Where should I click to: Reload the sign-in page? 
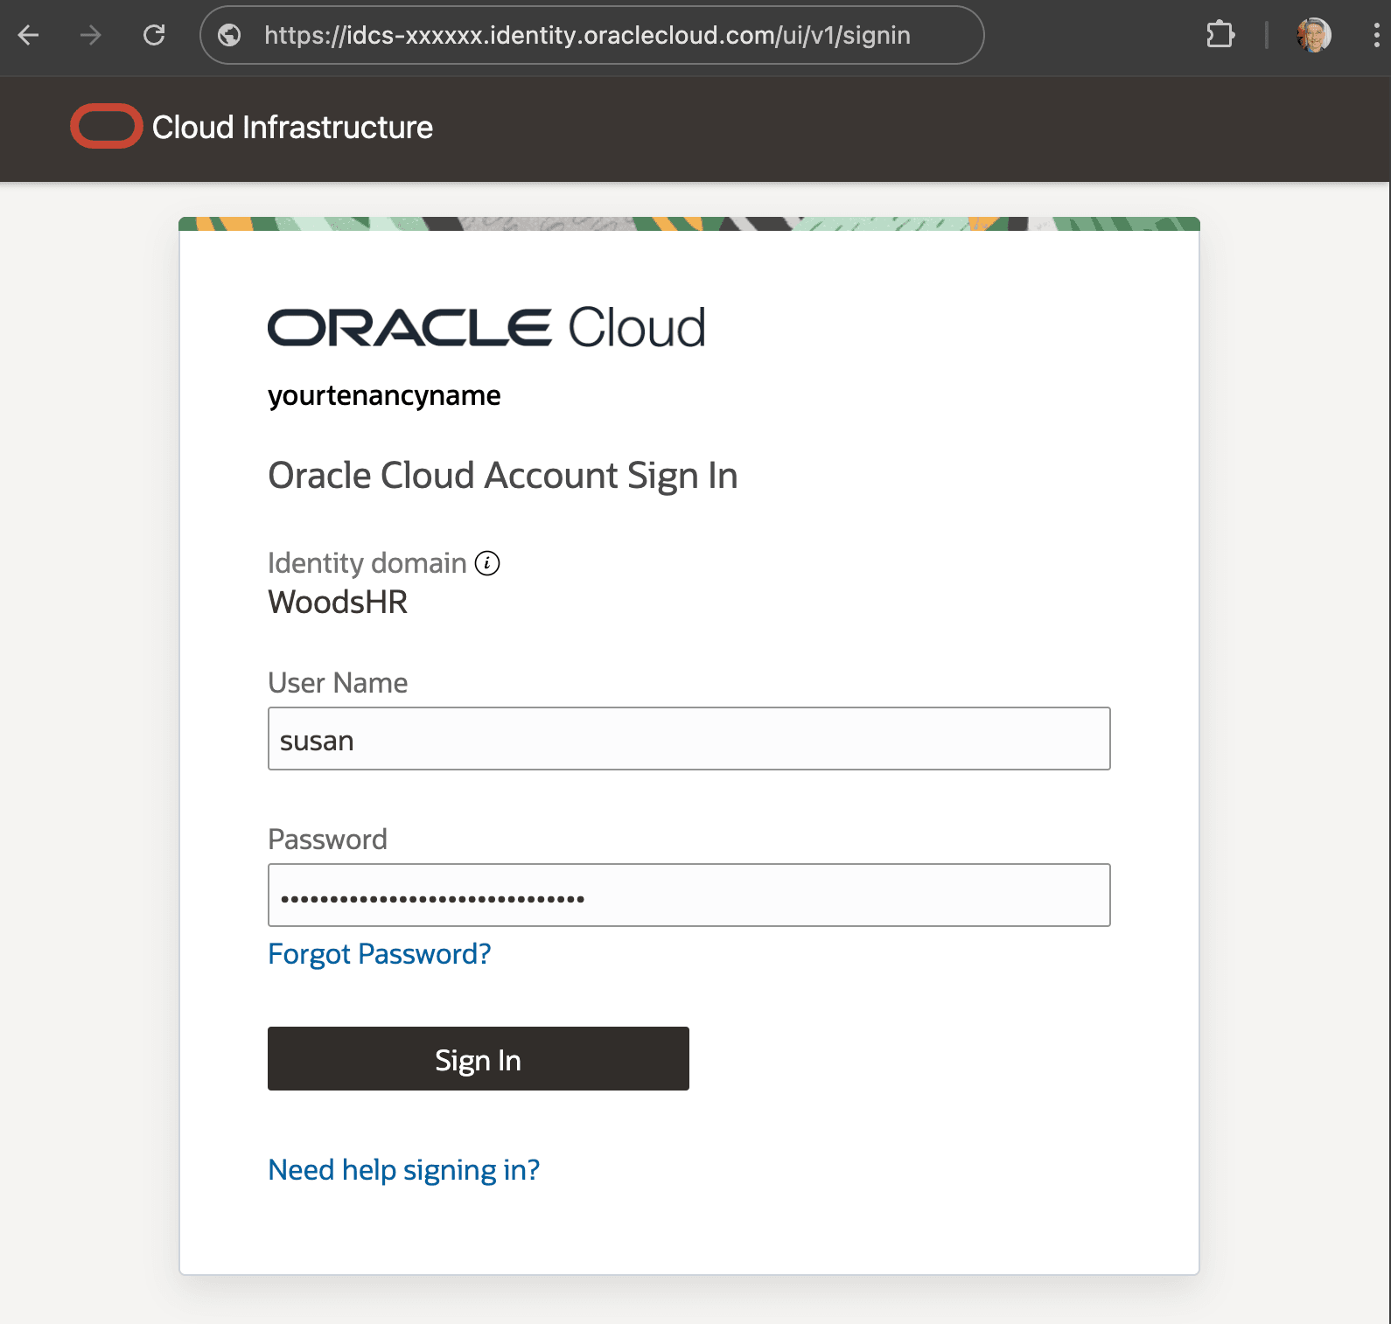pos(154,35)
